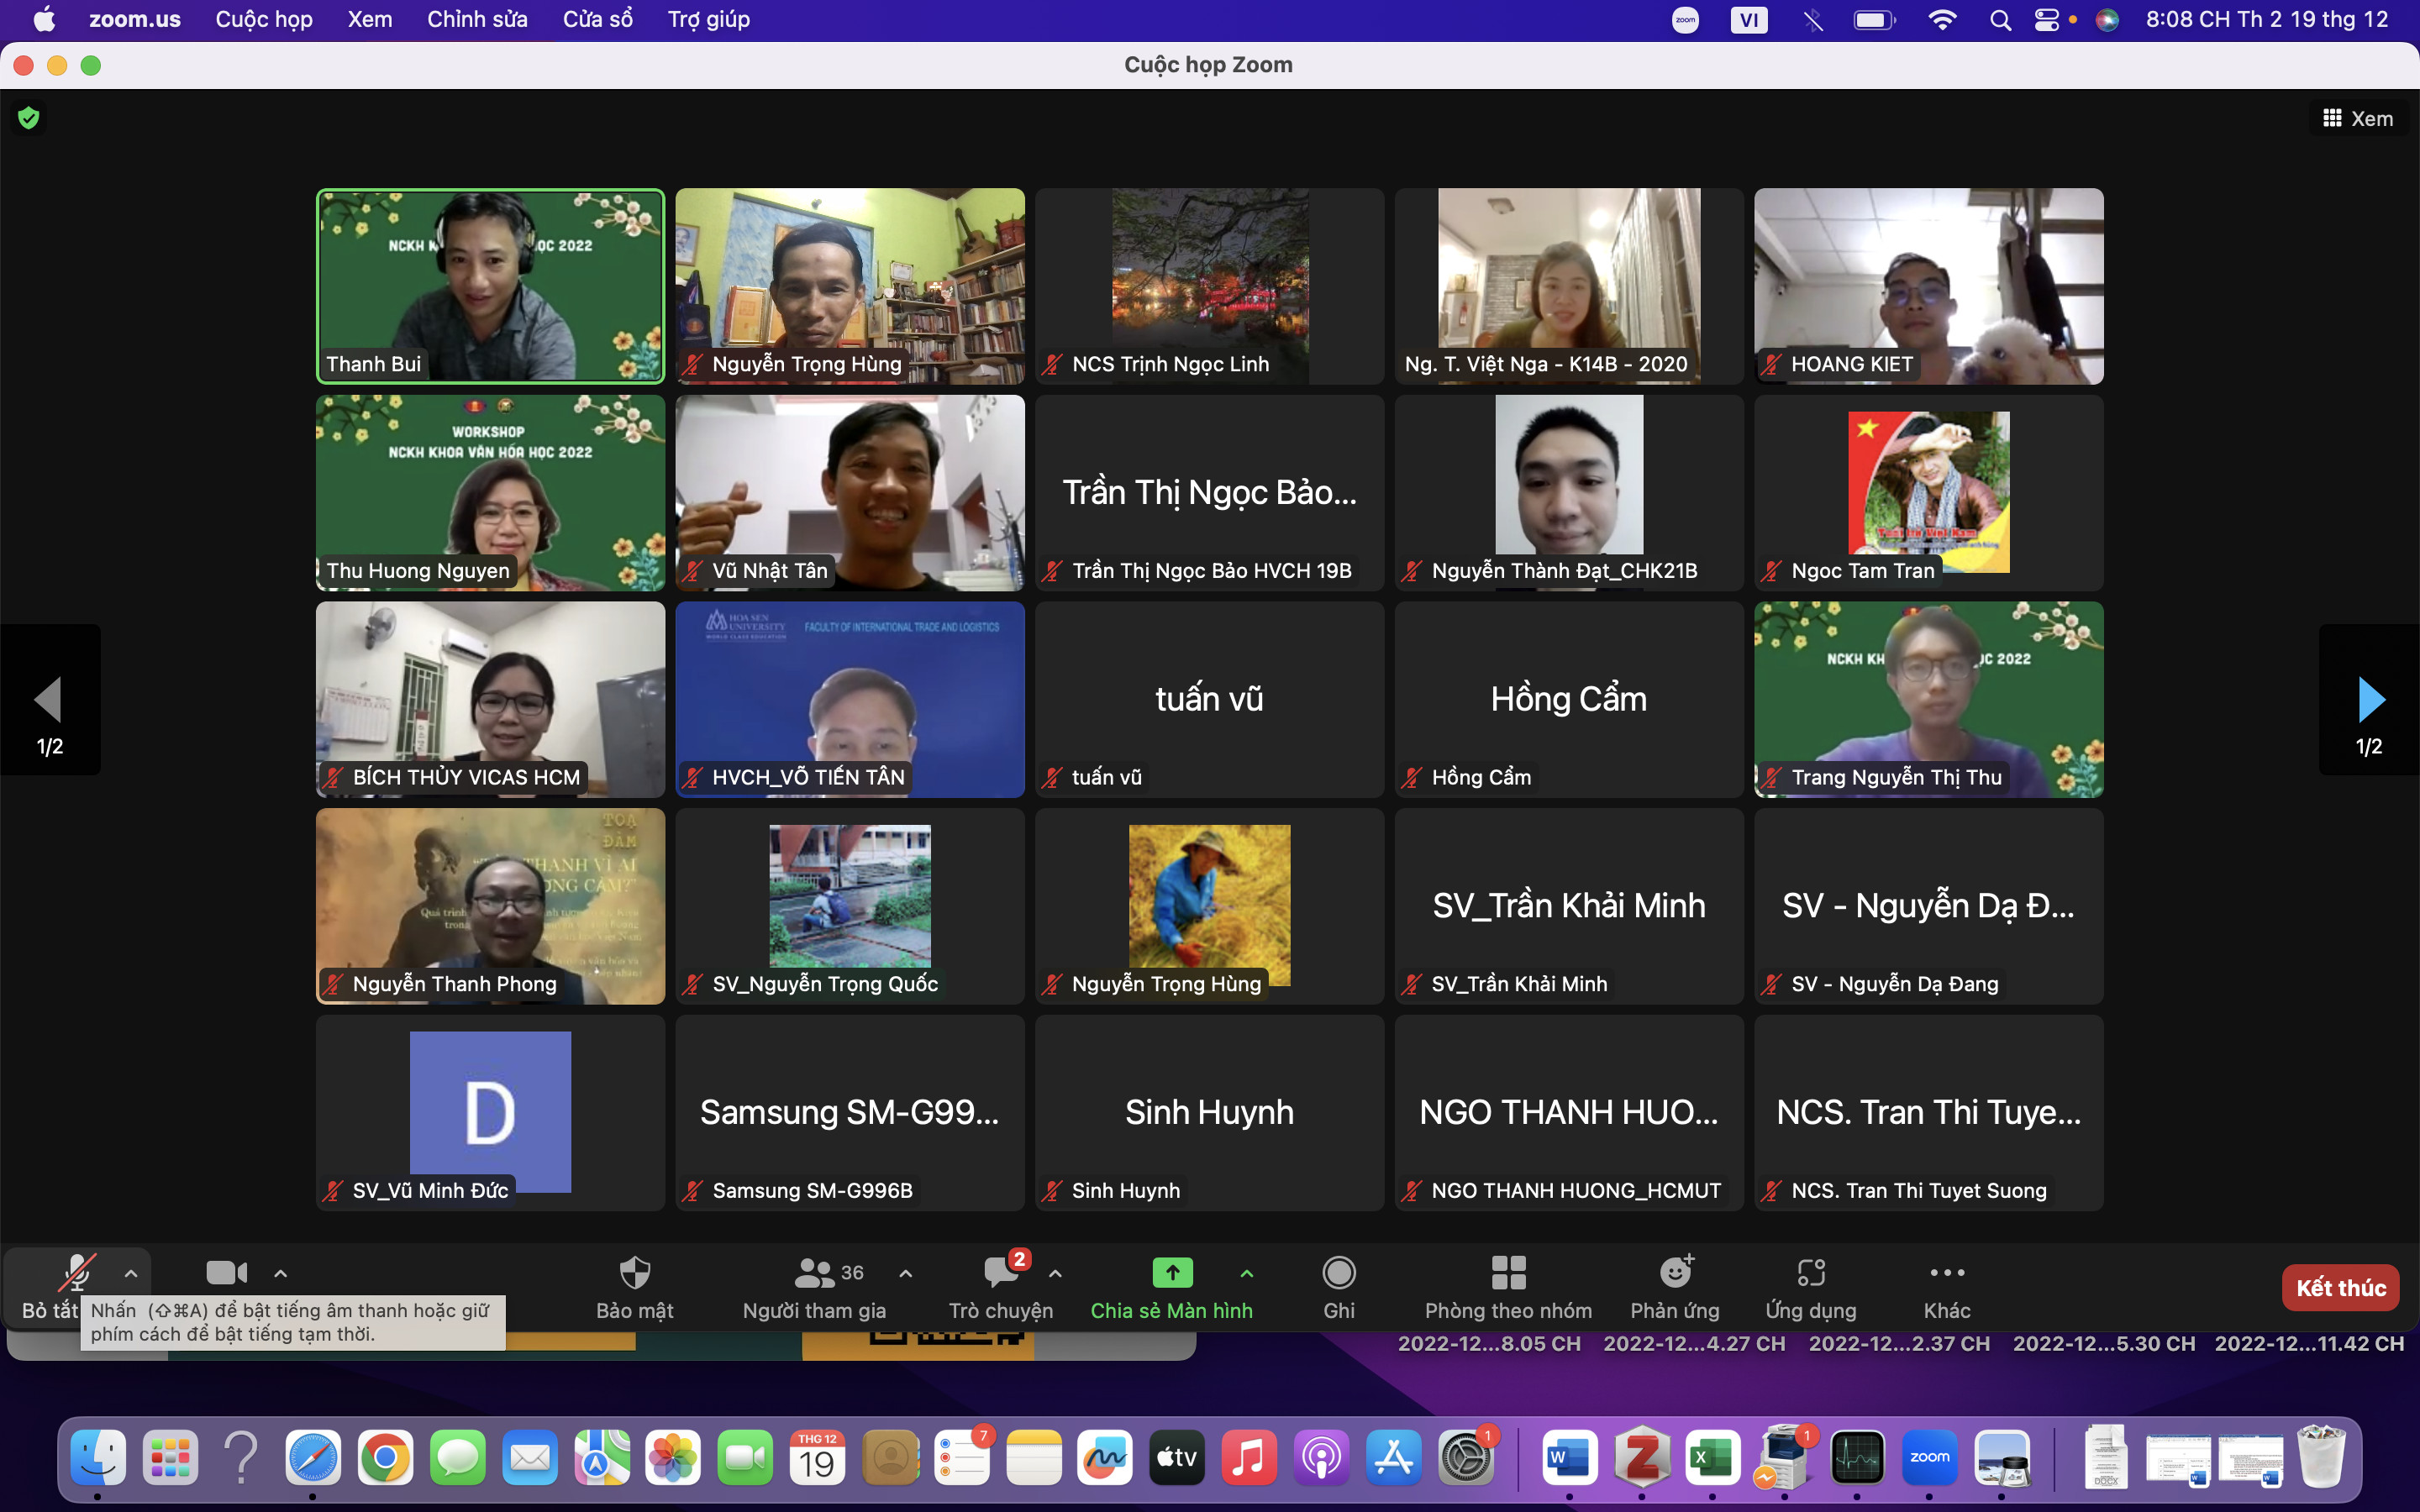This screenshot has height=1512, width=2420.
Task: Select Vũ Nhật Tân's video tile
Action: [x=850, y=493]
